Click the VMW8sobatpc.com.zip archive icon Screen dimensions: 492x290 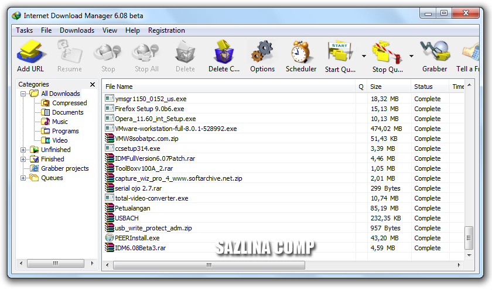click(110, 139)
